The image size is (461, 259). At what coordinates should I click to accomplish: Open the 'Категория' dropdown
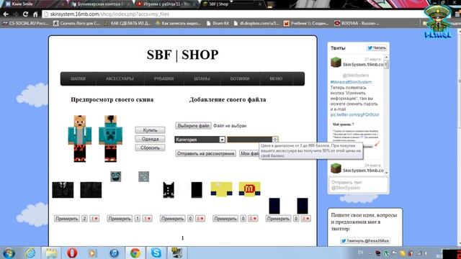(x=200, y=140)
